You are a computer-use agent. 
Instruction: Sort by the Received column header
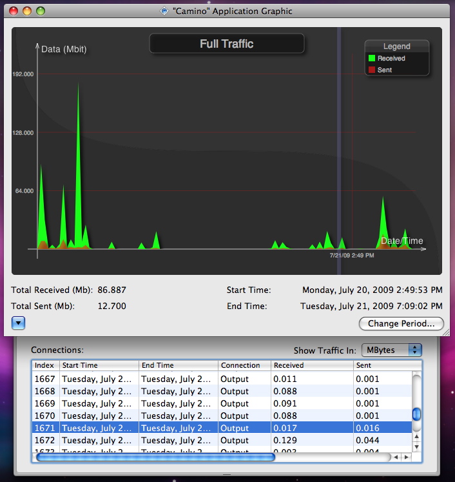312,365
